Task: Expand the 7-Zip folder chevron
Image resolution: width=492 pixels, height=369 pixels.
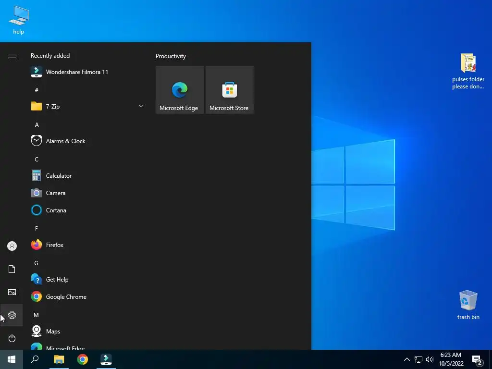Action: tap(141, 106)
